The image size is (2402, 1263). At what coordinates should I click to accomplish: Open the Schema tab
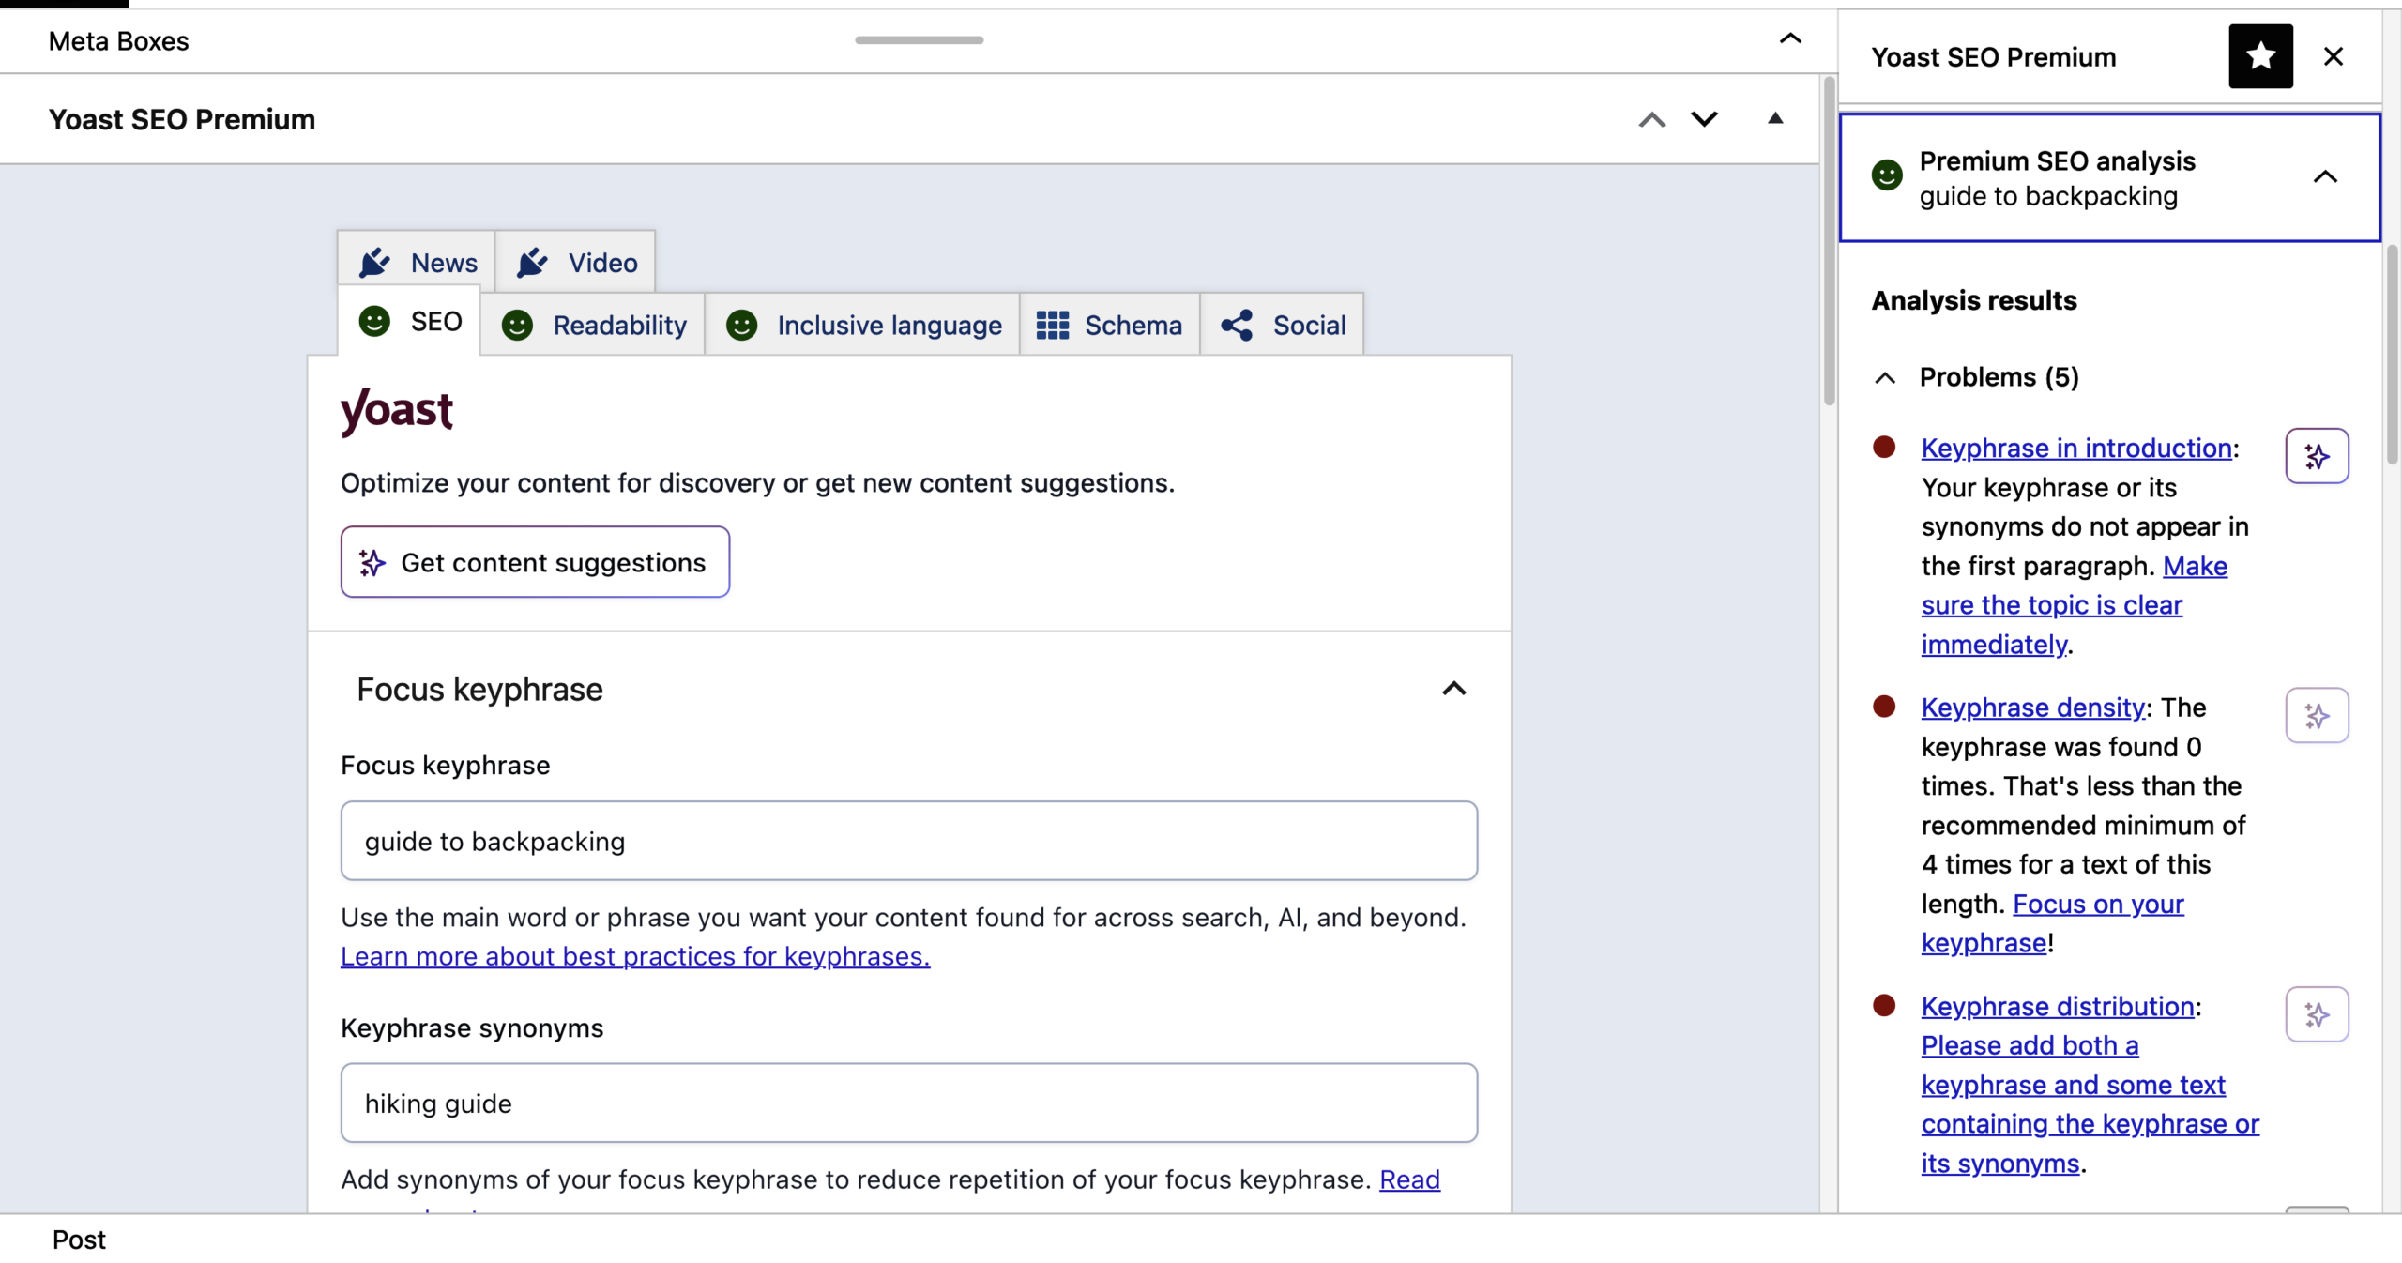pos(1109,325)
